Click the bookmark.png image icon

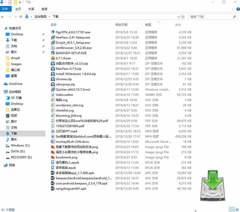[53, 157]
